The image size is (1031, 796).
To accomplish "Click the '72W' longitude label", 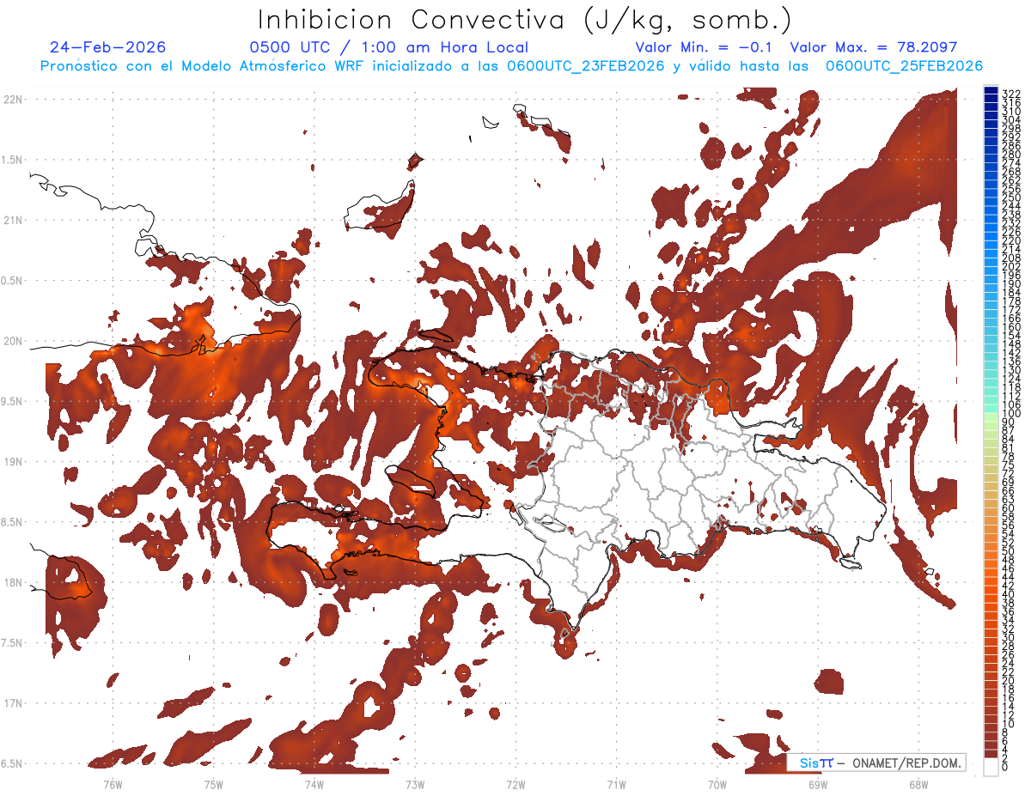I will 515,784.
